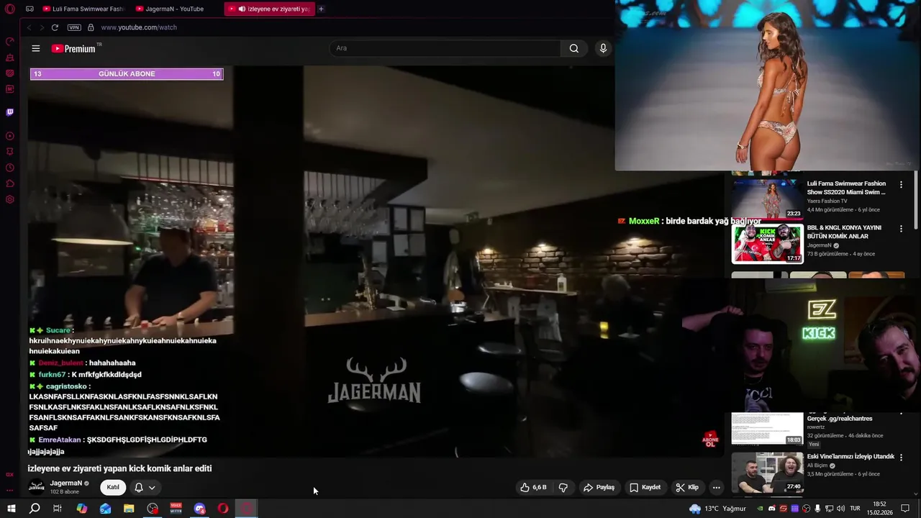Open the Windows Start menu
Viewport: 921px width, 518px height.
coord(12,509)
